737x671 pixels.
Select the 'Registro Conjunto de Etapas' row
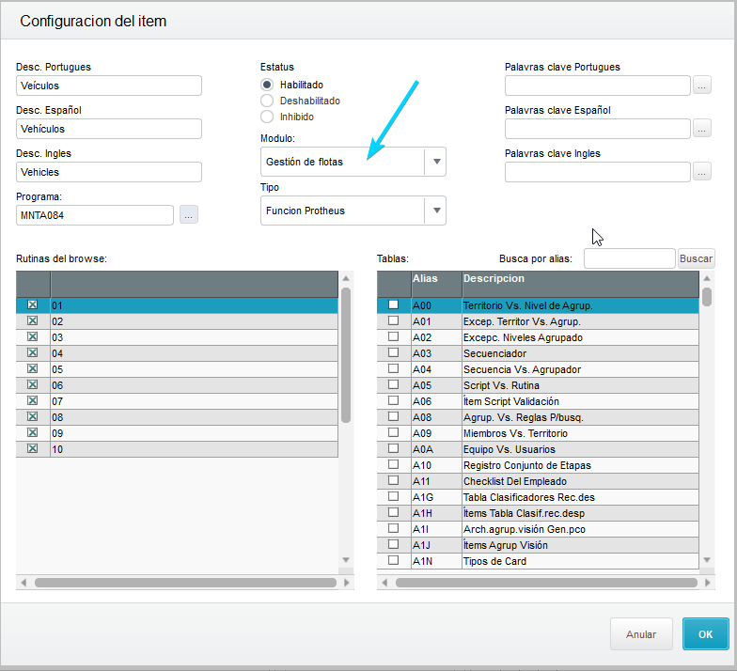pos(538,465)
